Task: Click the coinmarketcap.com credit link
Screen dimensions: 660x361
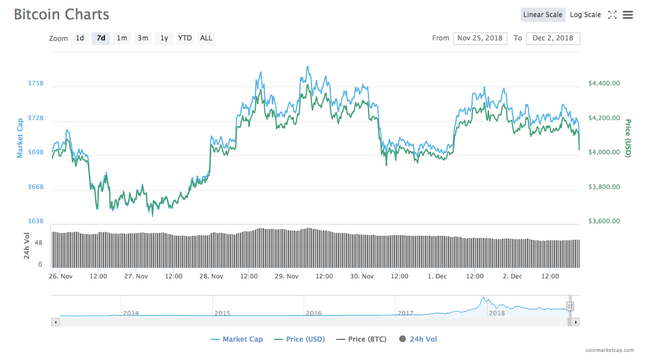Action: point(609,350)
